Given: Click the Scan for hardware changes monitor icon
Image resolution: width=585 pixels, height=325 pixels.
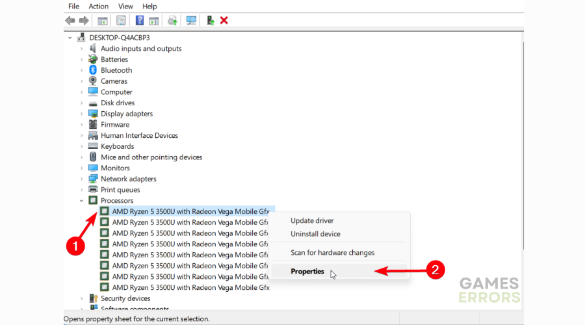Looking at the screenshot, I should pos(191,21).
